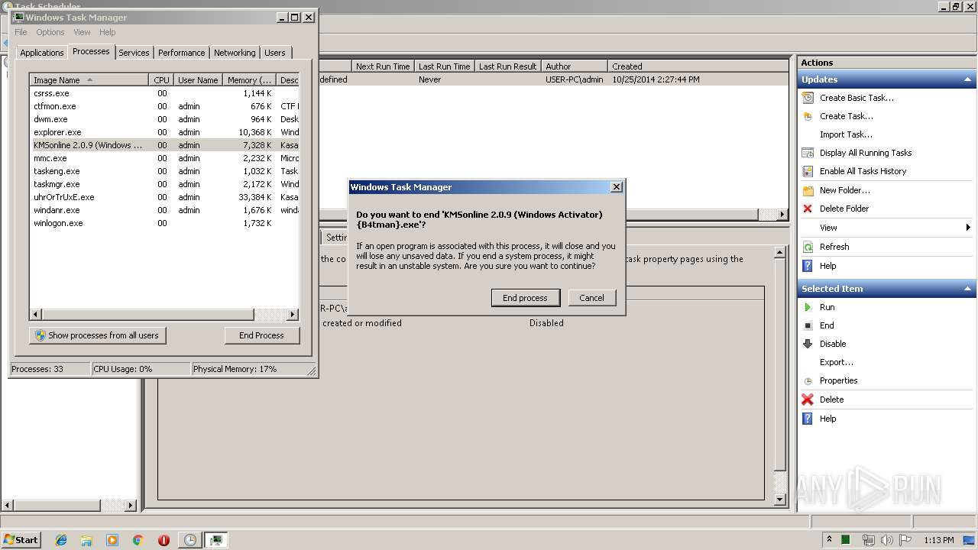Switch to Task Scheduler taskbar button

click(x=189, y=540)
